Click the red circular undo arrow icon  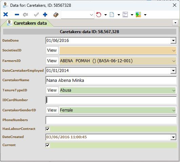pyautogui.click(x=99, y=15)
